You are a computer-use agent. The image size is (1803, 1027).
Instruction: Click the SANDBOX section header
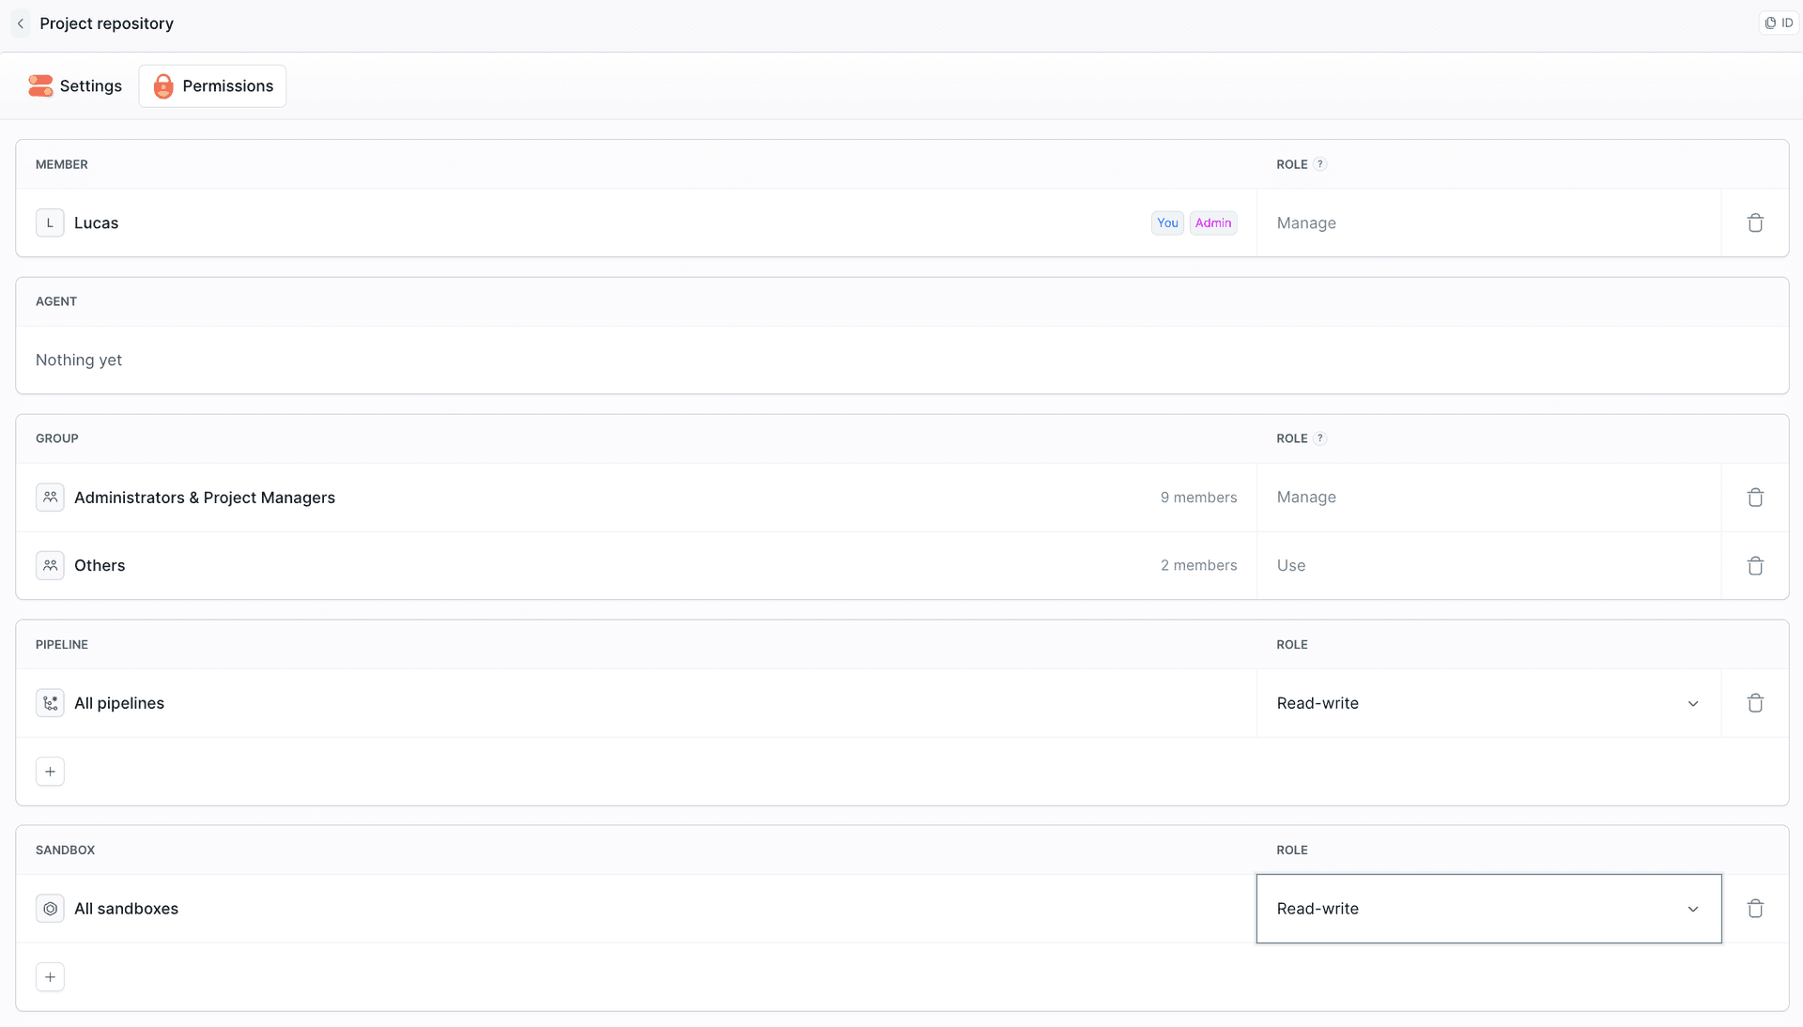pos(66,851)
